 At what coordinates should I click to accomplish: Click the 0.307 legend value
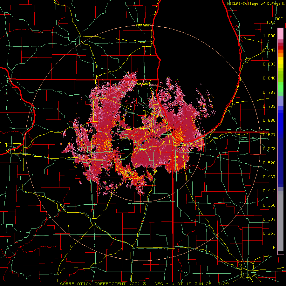(x=269, y=219)
